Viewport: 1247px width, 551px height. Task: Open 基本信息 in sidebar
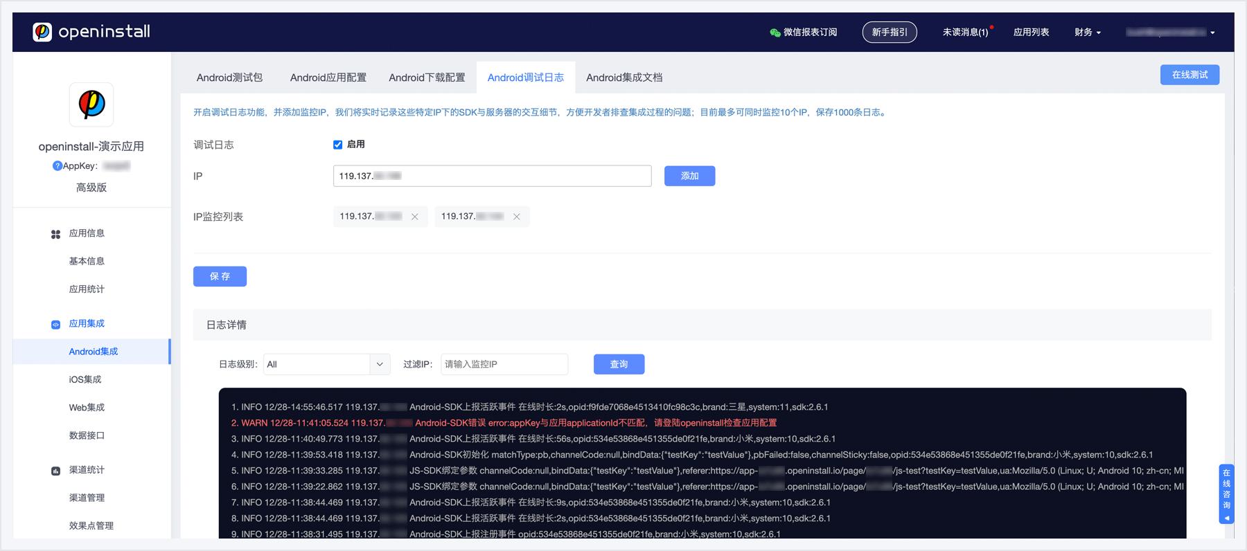pyautogui.click(x=87, y=261)
